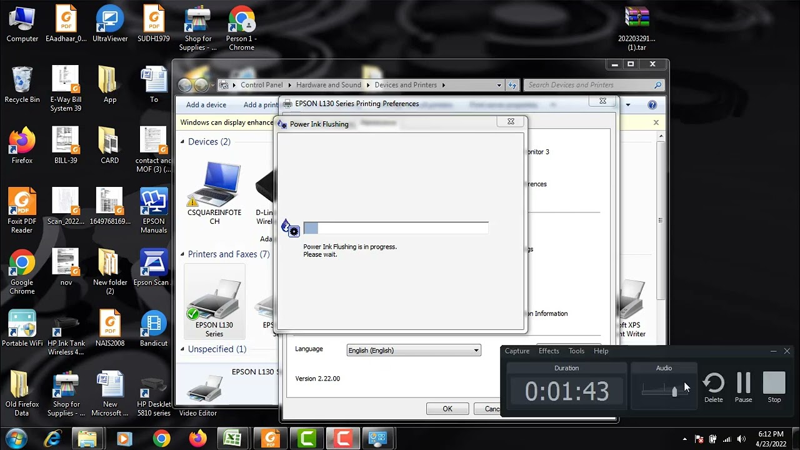Click Add a device in the toolbar
The height and width of the screenshot is (450, 800).
pos(206,105)
